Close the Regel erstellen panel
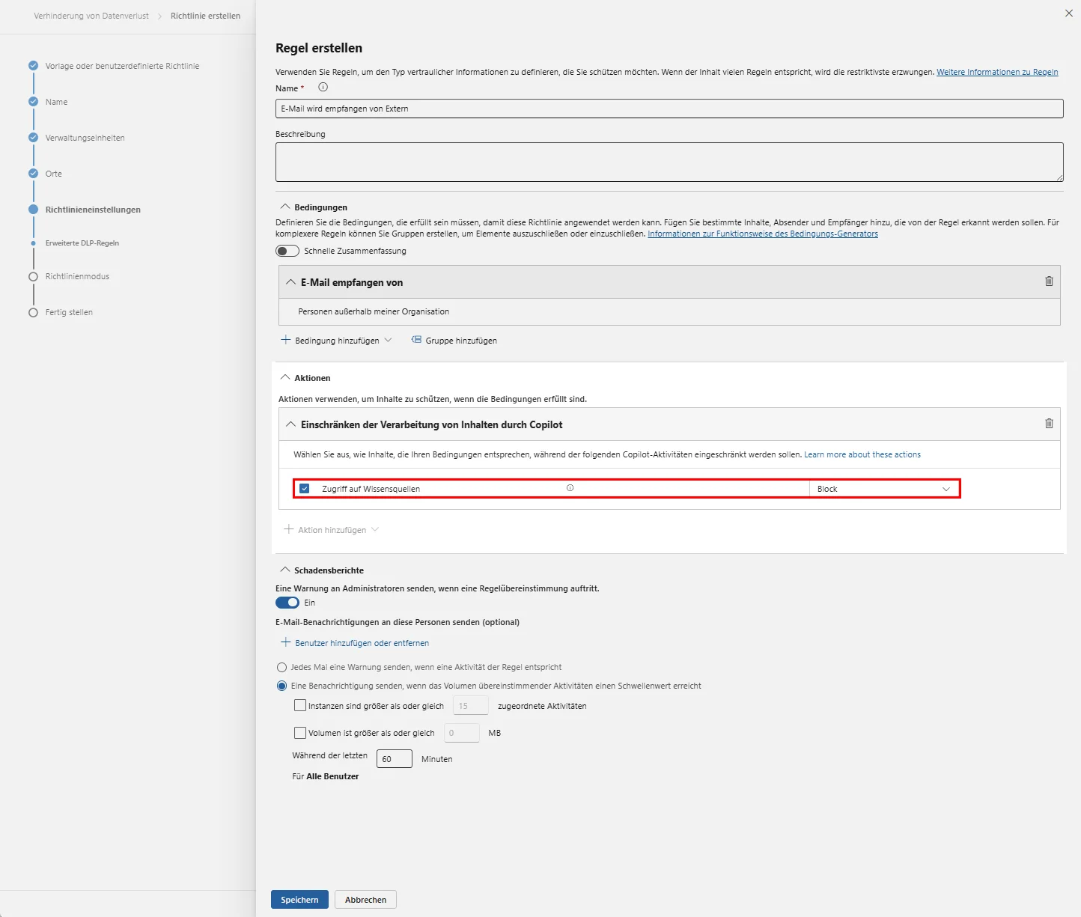The width and height of the screenshot is (1081, 917). click(x=1069, y=13)
